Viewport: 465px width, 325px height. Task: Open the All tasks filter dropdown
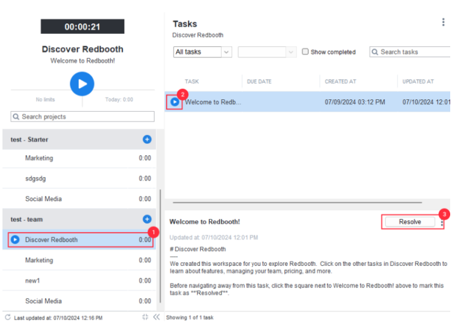203,52
